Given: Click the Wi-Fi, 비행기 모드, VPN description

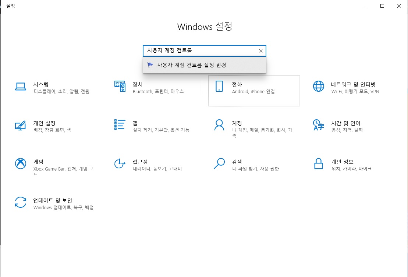Looking at the screenshot, I should (x=355, y=91).
